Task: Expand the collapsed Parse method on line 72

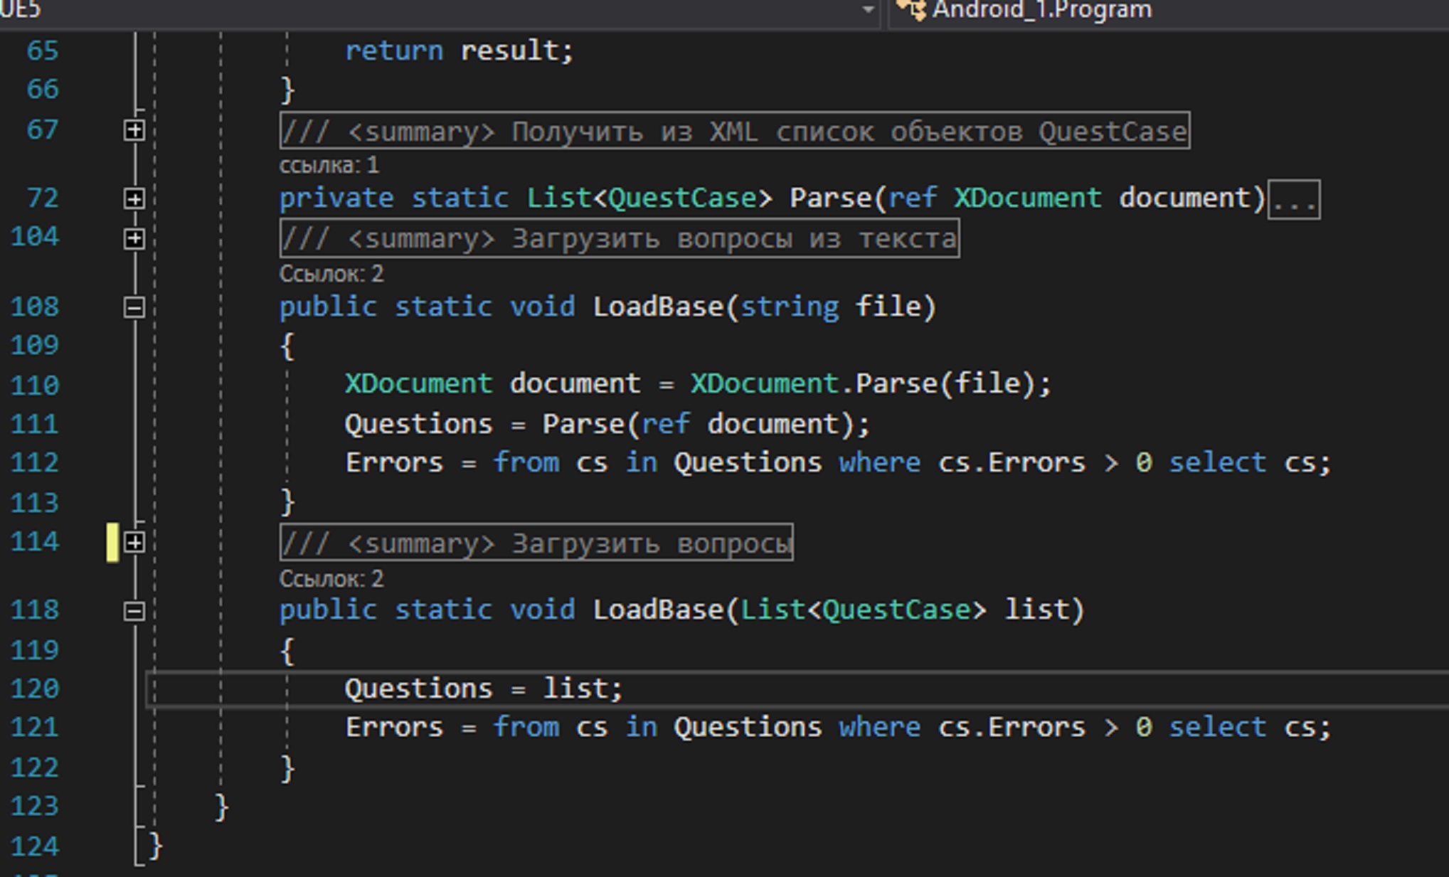Action: pos(134,198)
